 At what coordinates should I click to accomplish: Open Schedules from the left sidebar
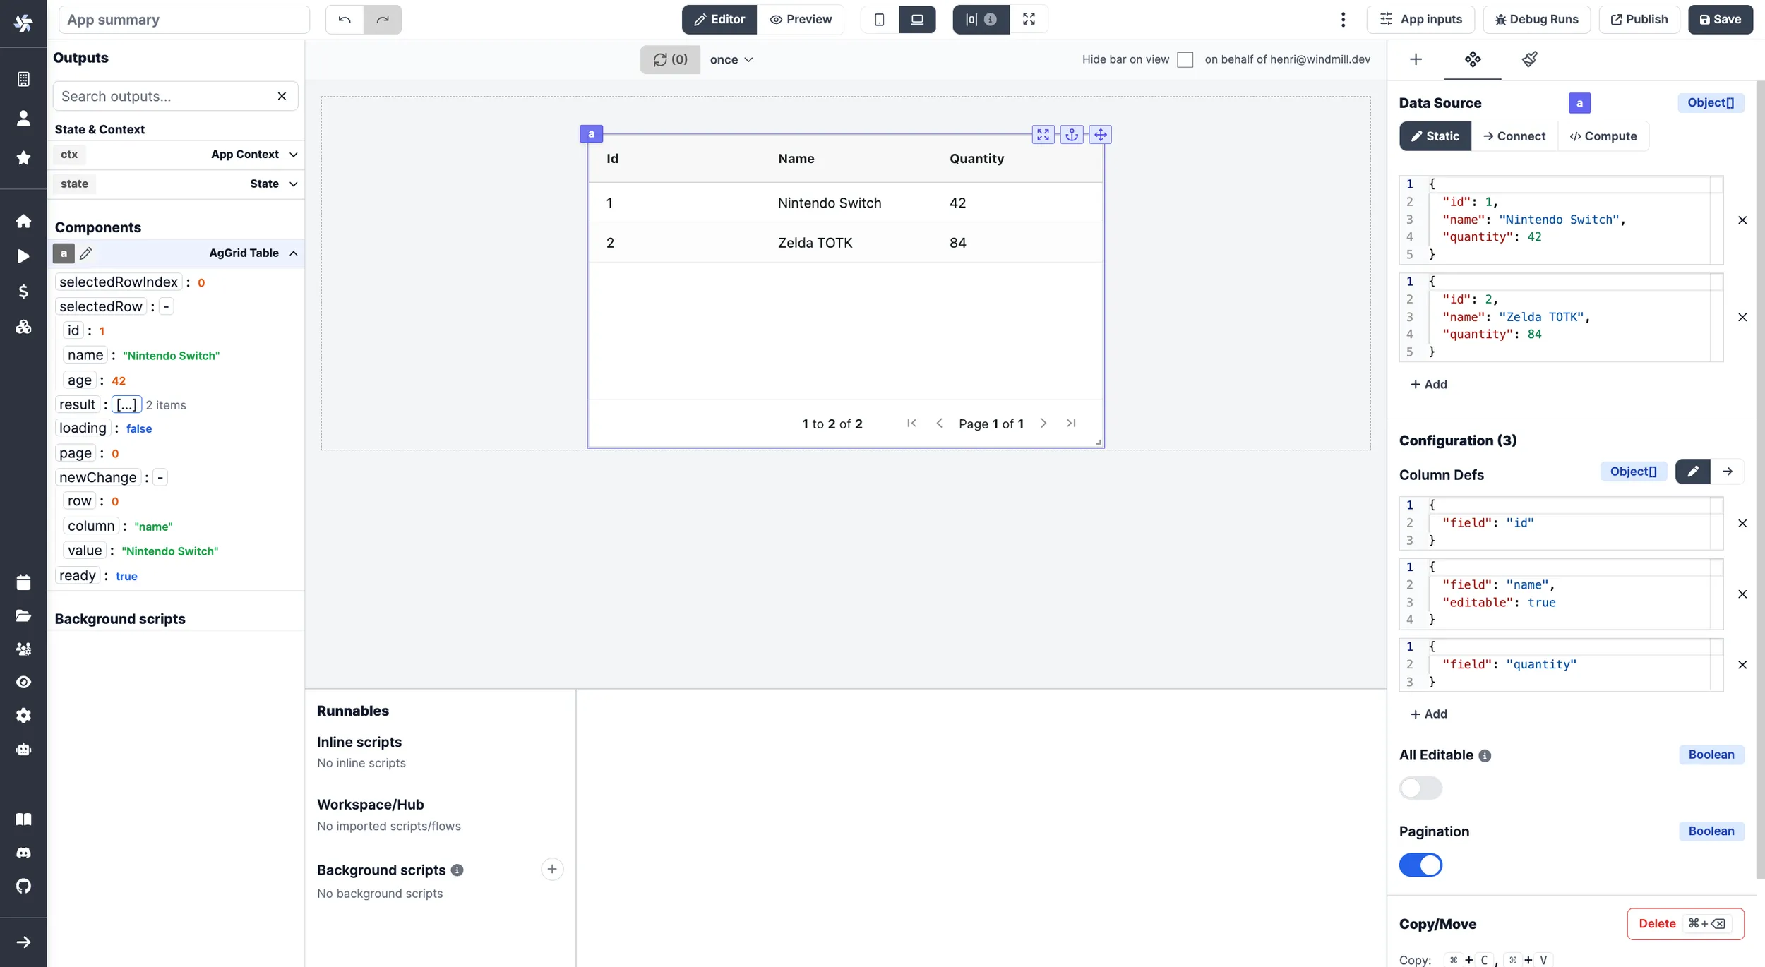click(23, 582)
